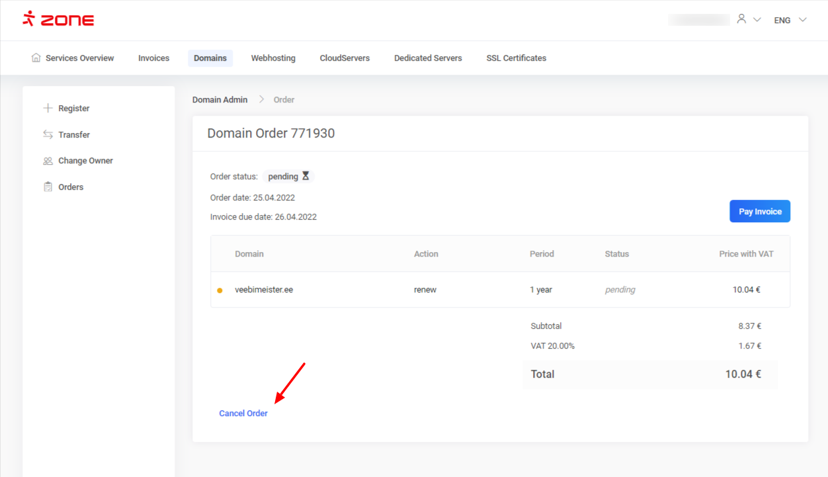Click the arrows icon next to Transfer
828x477 pixels.
coord(48,134)
